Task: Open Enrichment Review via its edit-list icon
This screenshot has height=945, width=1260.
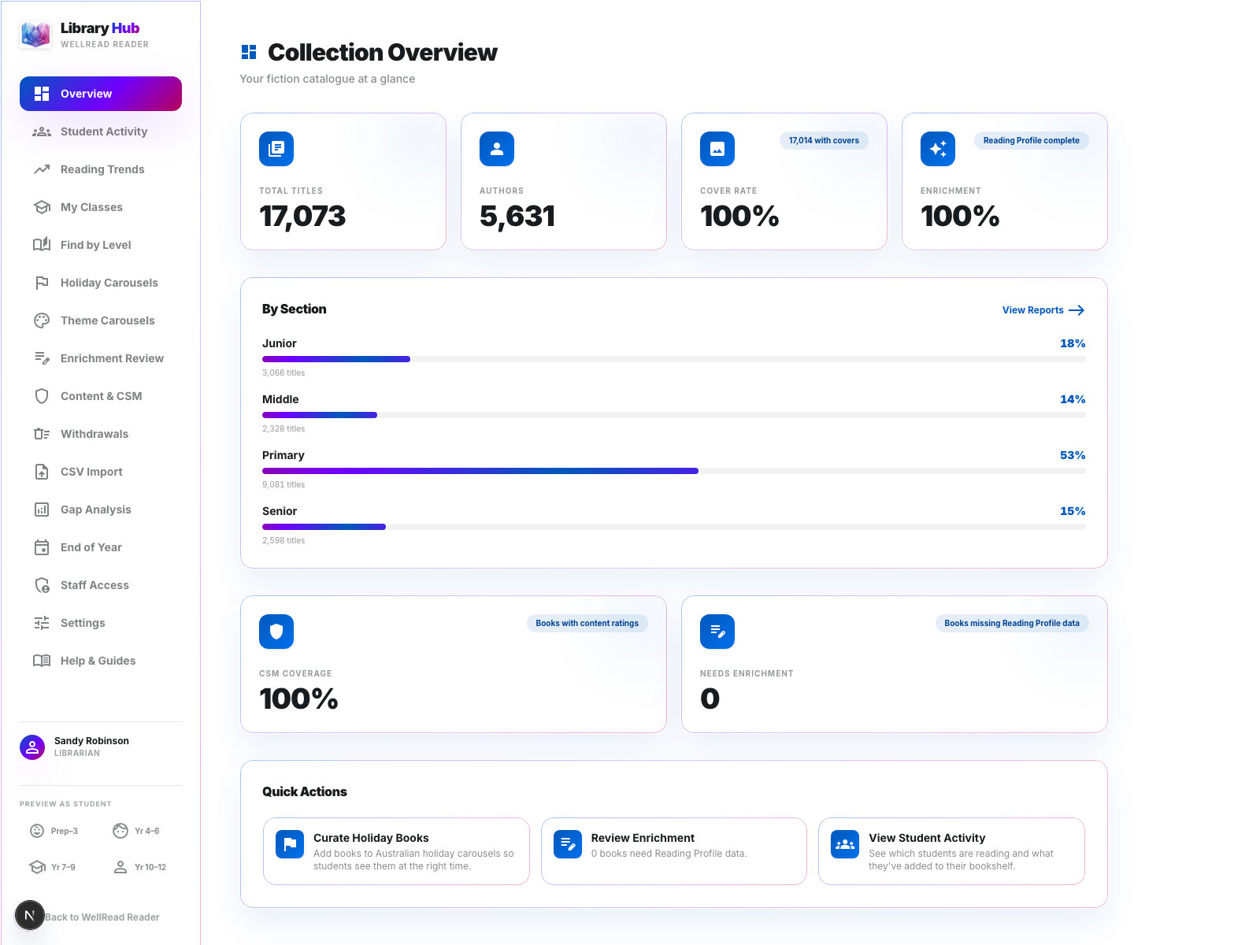Action: 41,358
